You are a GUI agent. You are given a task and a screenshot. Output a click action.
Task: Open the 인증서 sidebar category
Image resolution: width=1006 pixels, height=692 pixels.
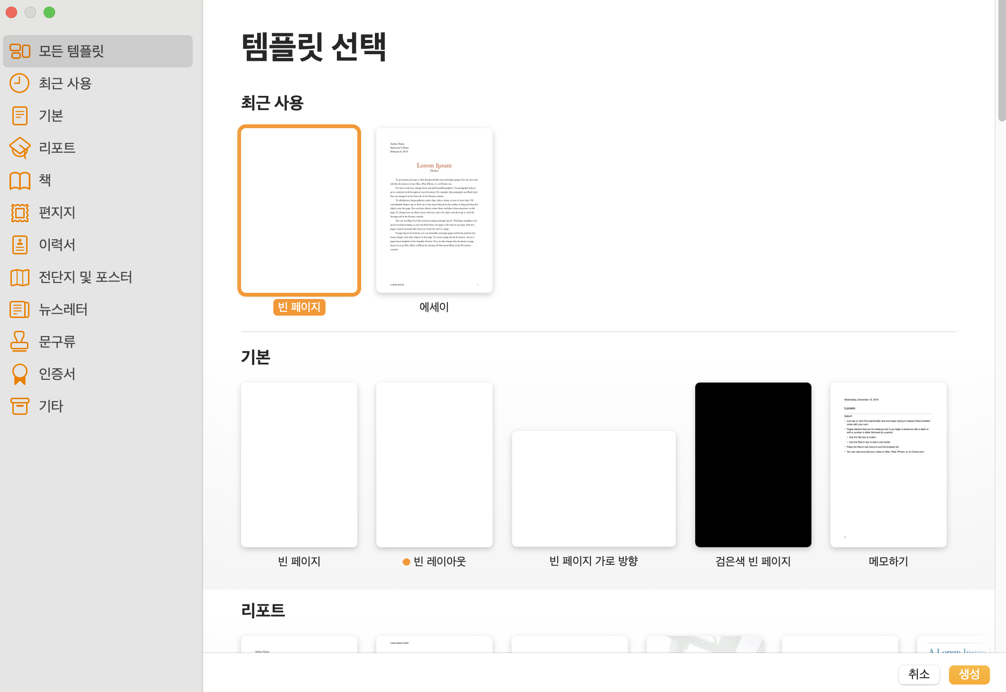(x=98, y=374)
